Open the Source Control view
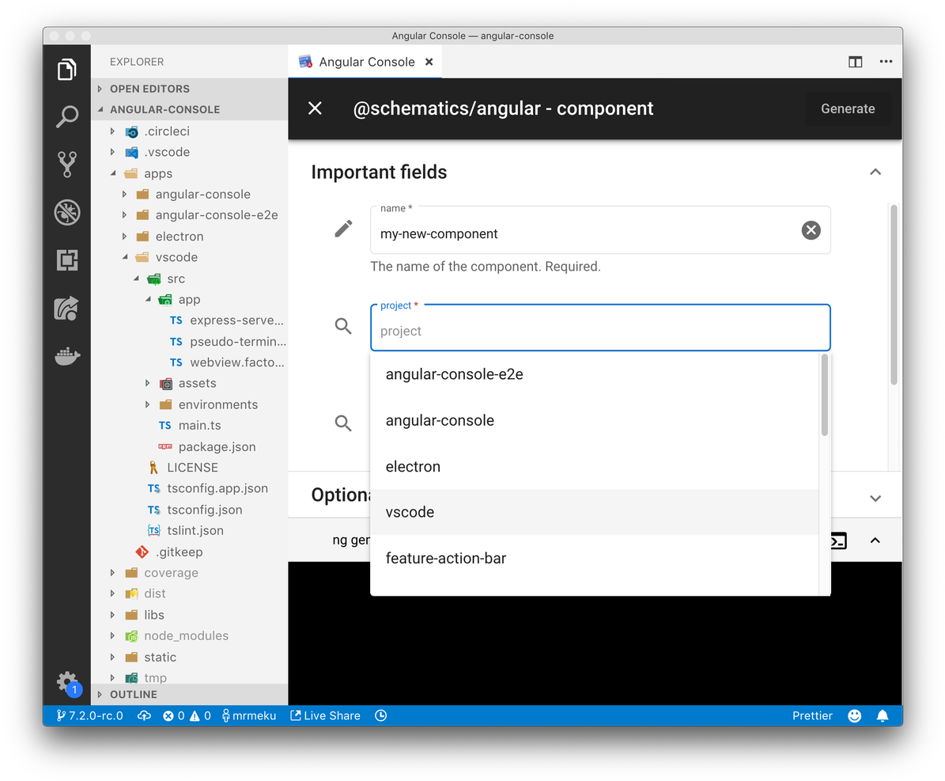 [x=67, y=165]
